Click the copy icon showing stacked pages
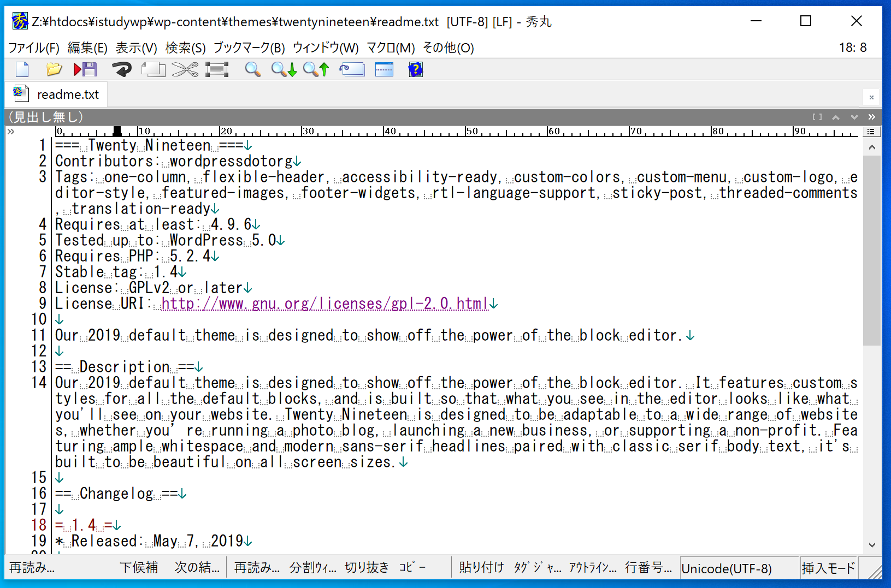This screenshot has height=588, width=891. pyautogui.click(x=153, y=69)
